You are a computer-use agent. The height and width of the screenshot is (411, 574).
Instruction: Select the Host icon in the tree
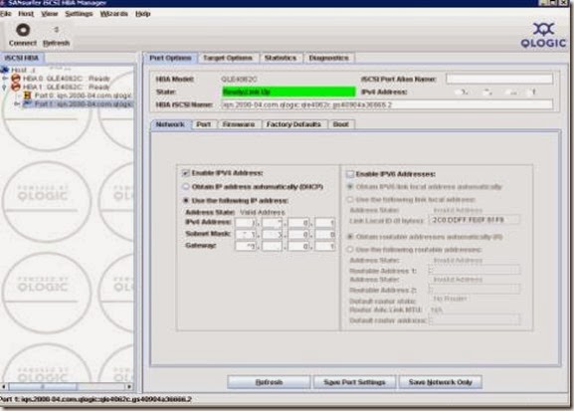point(5,70)
